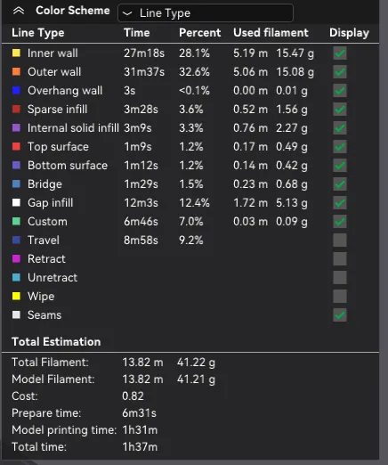Click the green Custom color swatch
The width and height of the screenshot is (388, 465).
(x=16, y=222)
